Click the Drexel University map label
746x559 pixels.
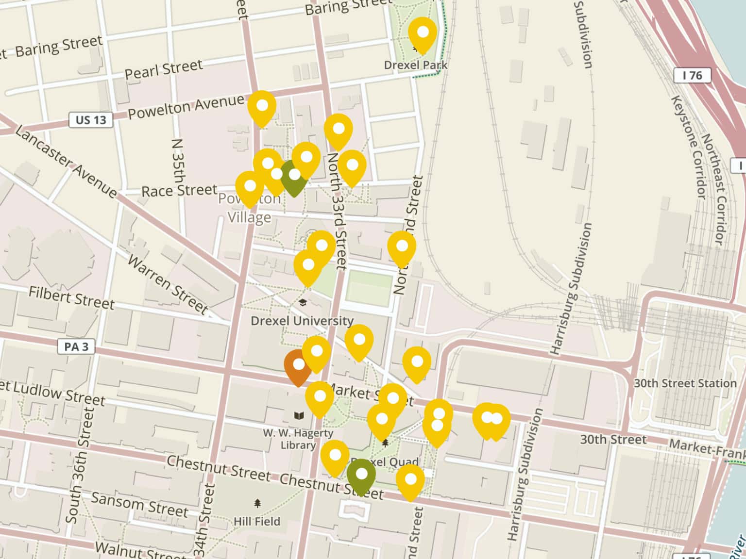(302, 321)
